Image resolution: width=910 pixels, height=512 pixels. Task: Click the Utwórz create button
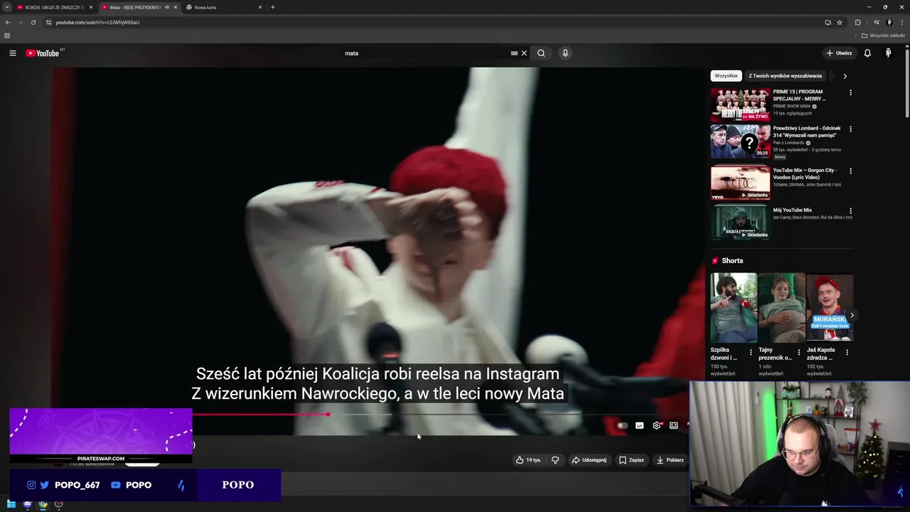839,53
